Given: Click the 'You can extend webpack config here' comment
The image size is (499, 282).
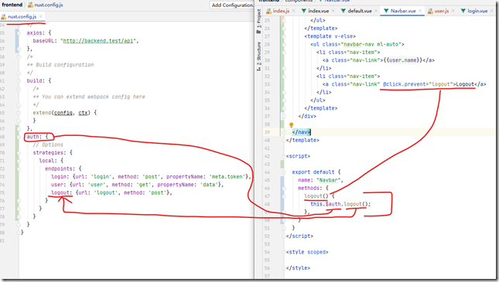Looking at the screenshot, I should pyautogui.click(x=89, y=97).
